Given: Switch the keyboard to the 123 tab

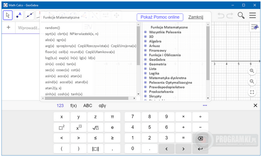Looking at the screenshot, I should point(60,106).
